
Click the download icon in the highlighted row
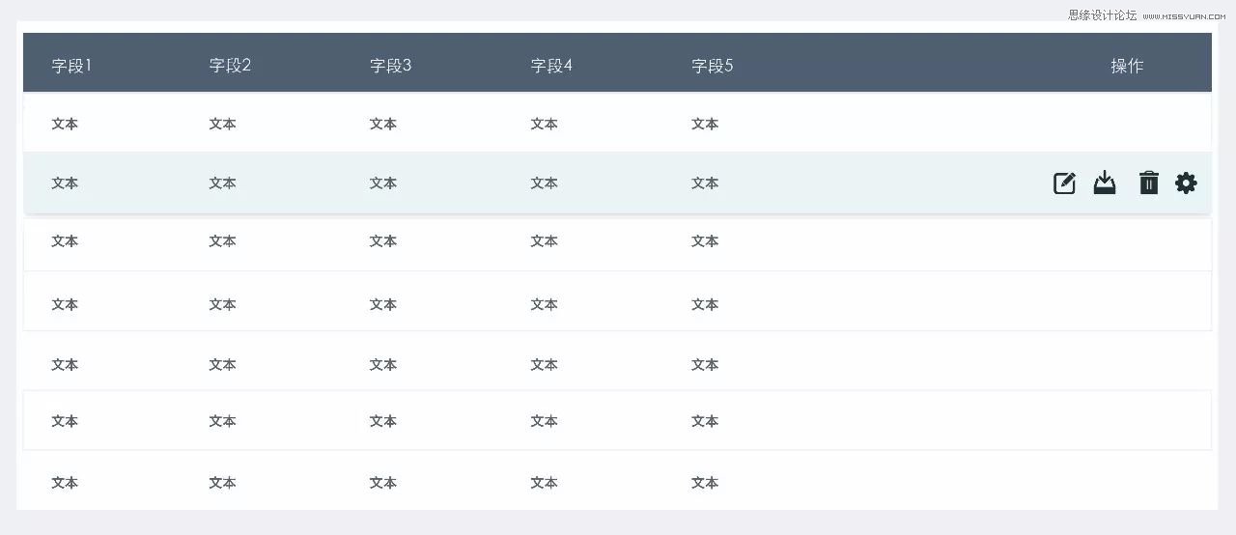1105,183
